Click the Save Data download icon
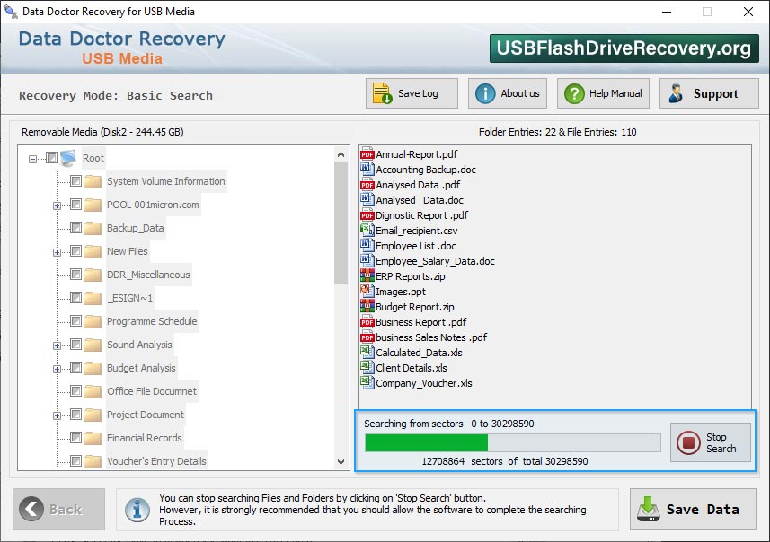Viewport: 770px width, 542px height. 648,509
